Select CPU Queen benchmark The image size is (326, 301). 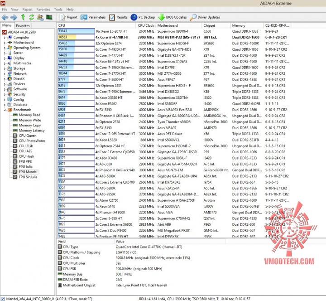(x=28, y=136)
